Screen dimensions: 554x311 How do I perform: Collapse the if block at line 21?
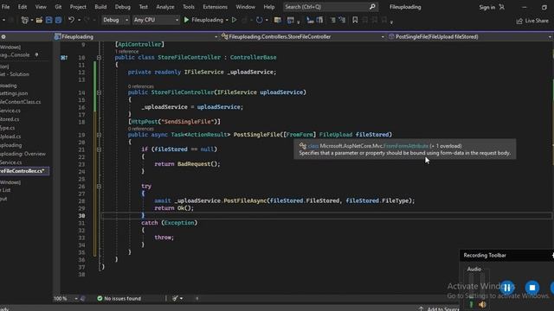pos(99,149)
